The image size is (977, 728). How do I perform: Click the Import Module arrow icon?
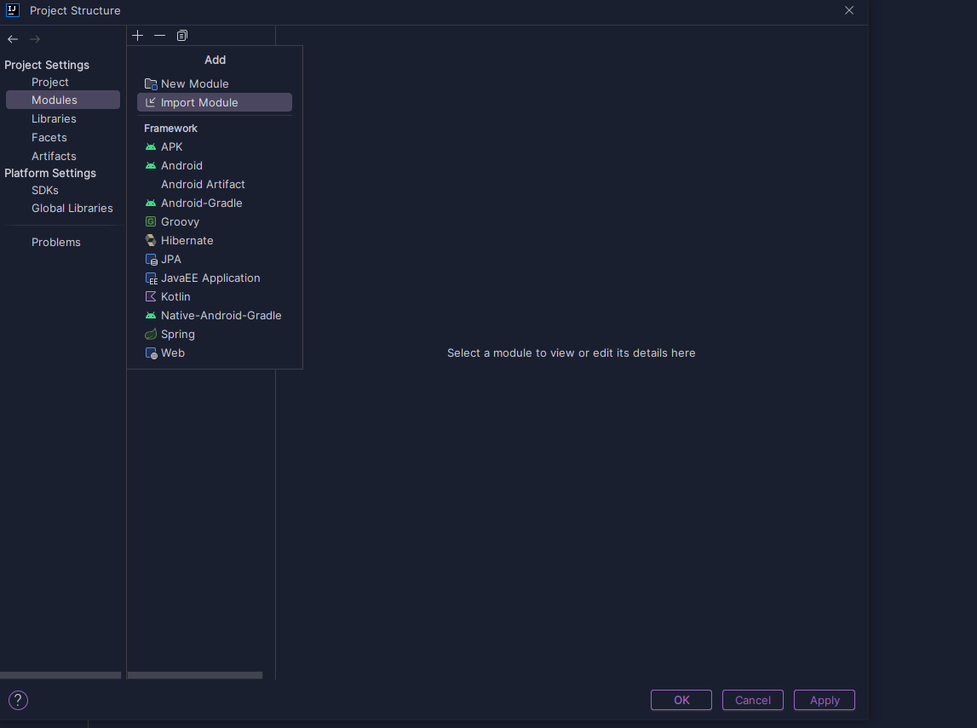[x=151, y=102]
